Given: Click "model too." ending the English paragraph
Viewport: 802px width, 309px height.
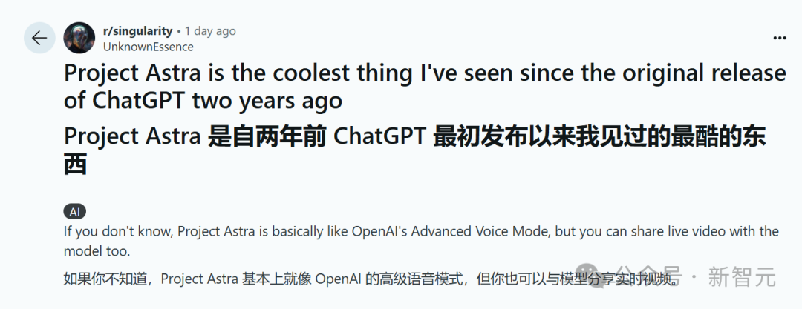Looking at the screenshot, I should [x=97, y=250].
